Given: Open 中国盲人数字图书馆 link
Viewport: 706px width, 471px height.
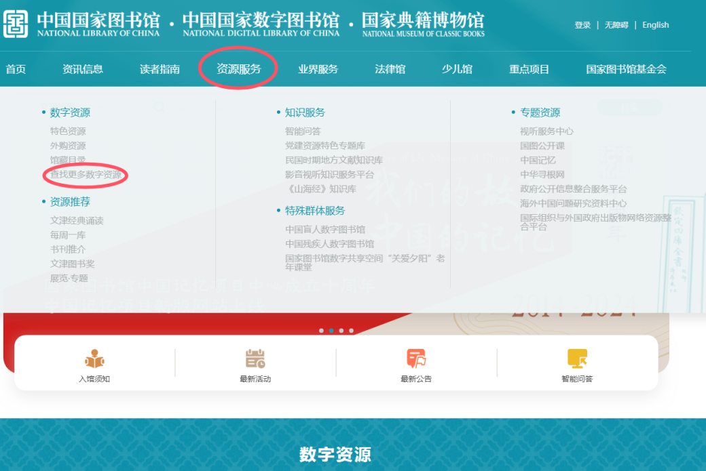Looking at the screenshot, I should pos(325,230).
